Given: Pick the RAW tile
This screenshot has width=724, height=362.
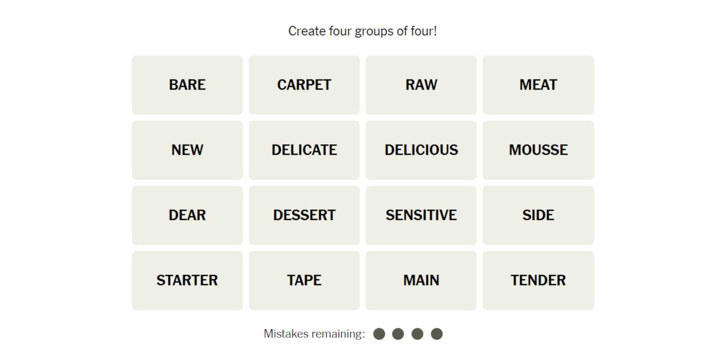Looking at the screenshot, I should pyautogui.click(x=421, y=85).
